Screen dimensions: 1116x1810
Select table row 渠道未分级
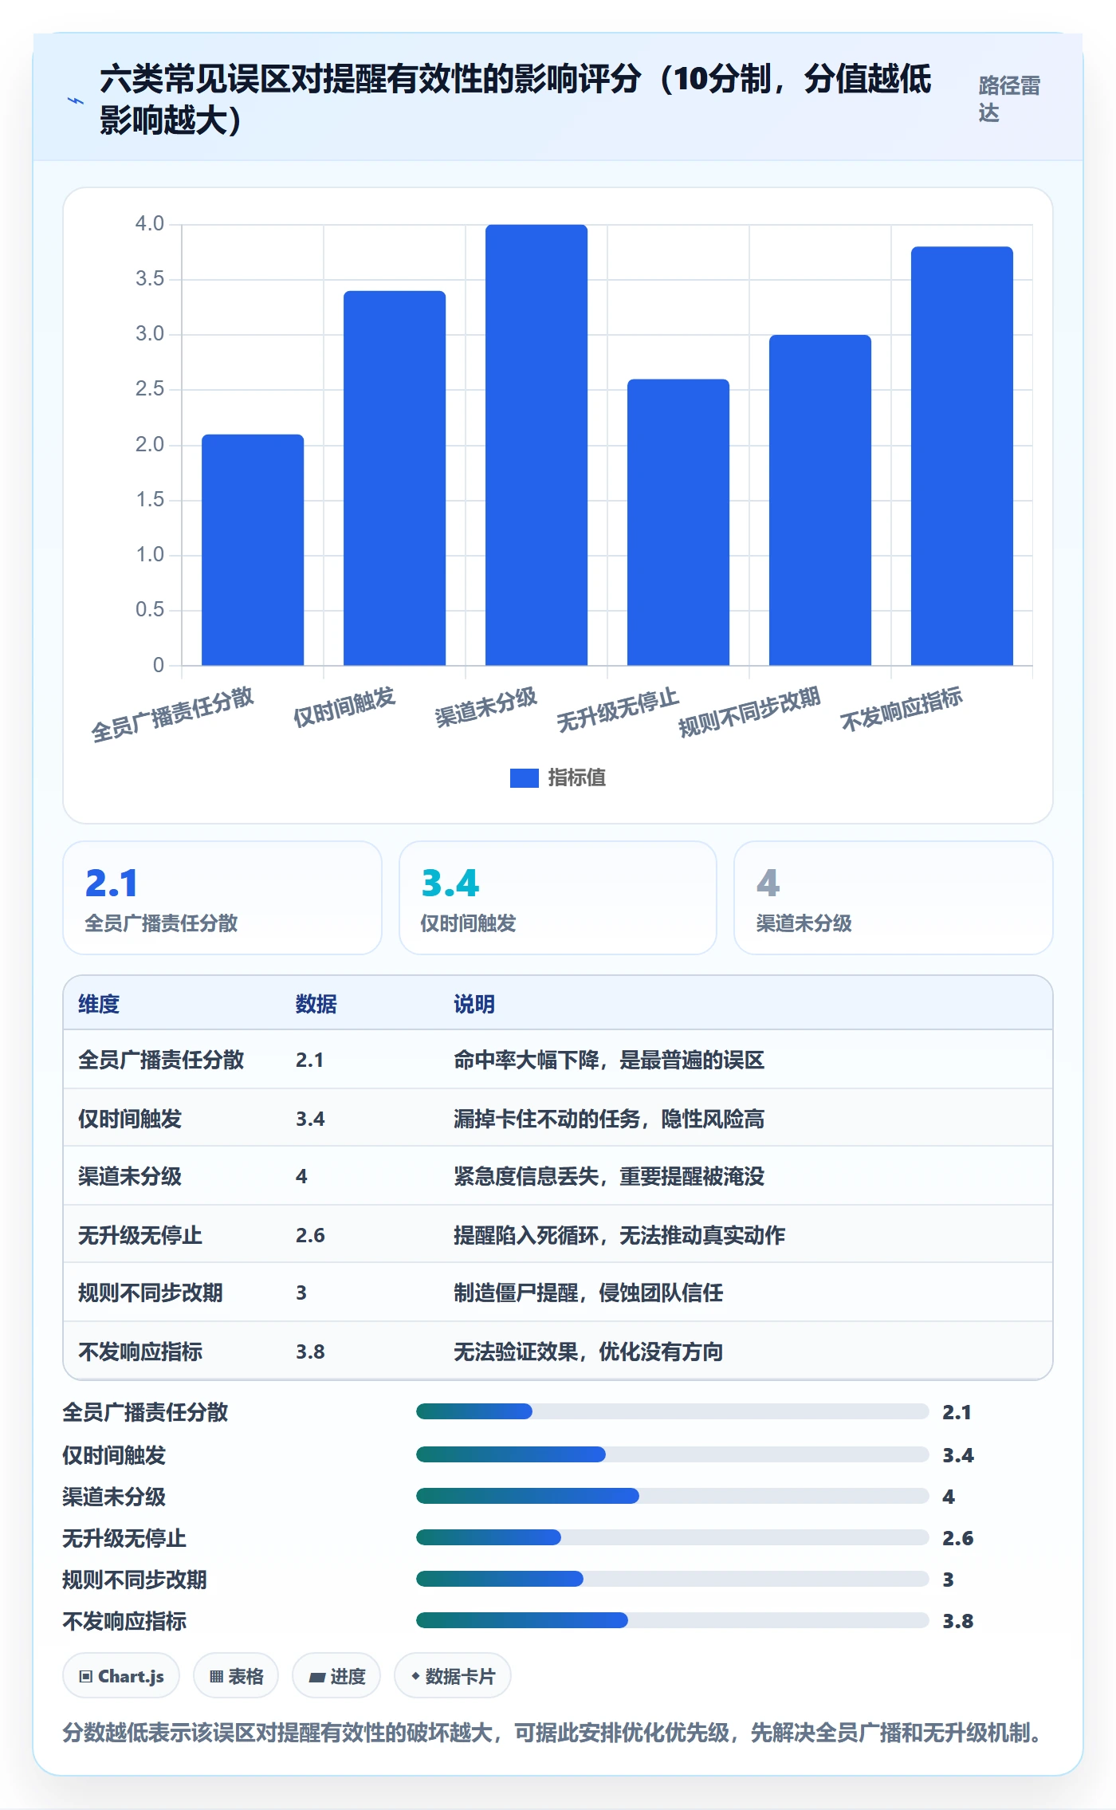coord(558,1176)
